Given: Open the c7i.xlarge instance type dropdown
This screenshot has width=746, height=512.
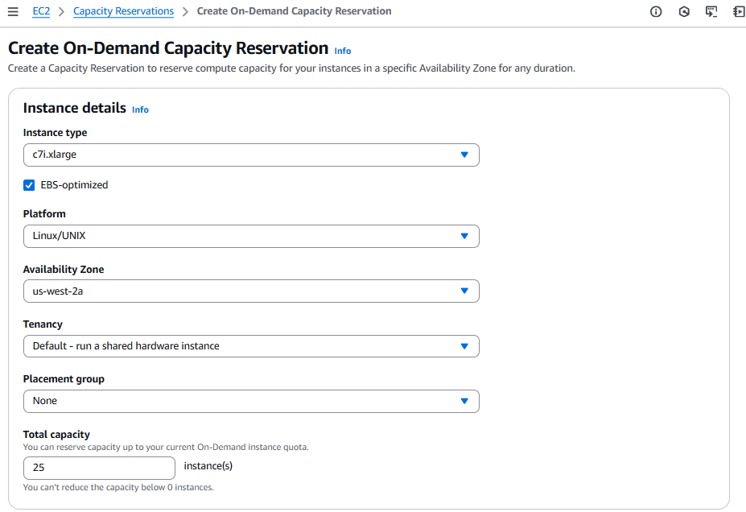Looking at the screenshot, I should (241, 155).
